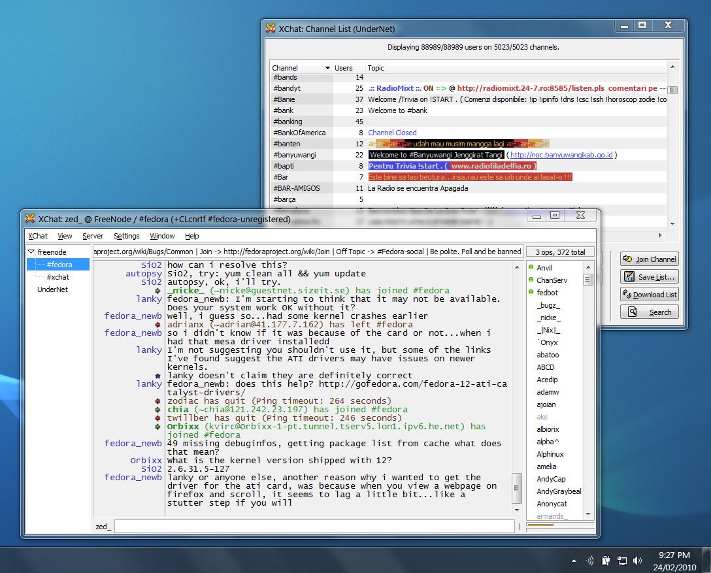
Task: Click the Download List button
Action: coord(649,294)
